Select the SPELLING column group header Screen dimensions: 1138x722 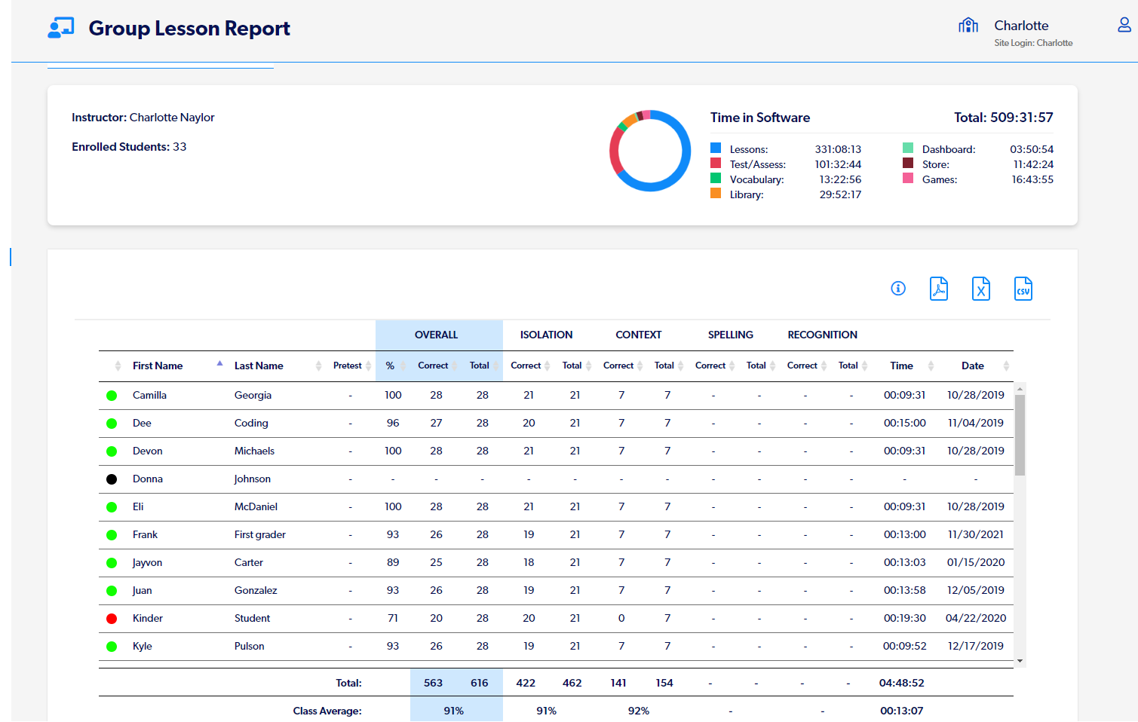(730, 335)
